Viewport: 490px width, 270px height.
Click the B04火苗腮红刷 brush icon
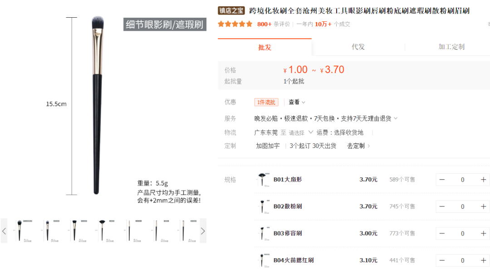click(262, 260)
